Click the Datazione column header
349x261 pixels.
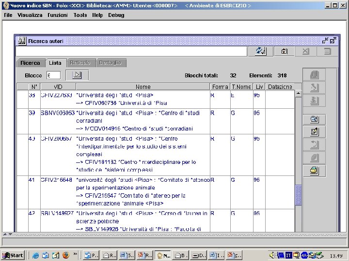(280, 87)
